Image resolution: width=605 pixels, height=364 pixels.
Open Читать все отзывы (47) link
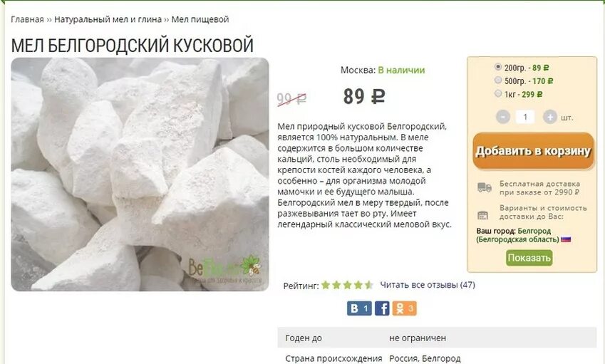(428, 285)
